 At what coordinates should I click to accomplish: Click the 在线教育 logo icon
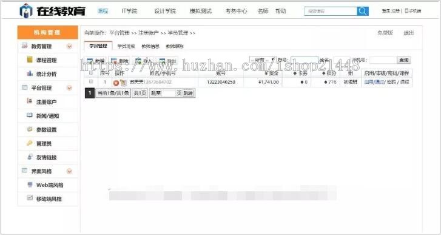click(x=25, y=11)
